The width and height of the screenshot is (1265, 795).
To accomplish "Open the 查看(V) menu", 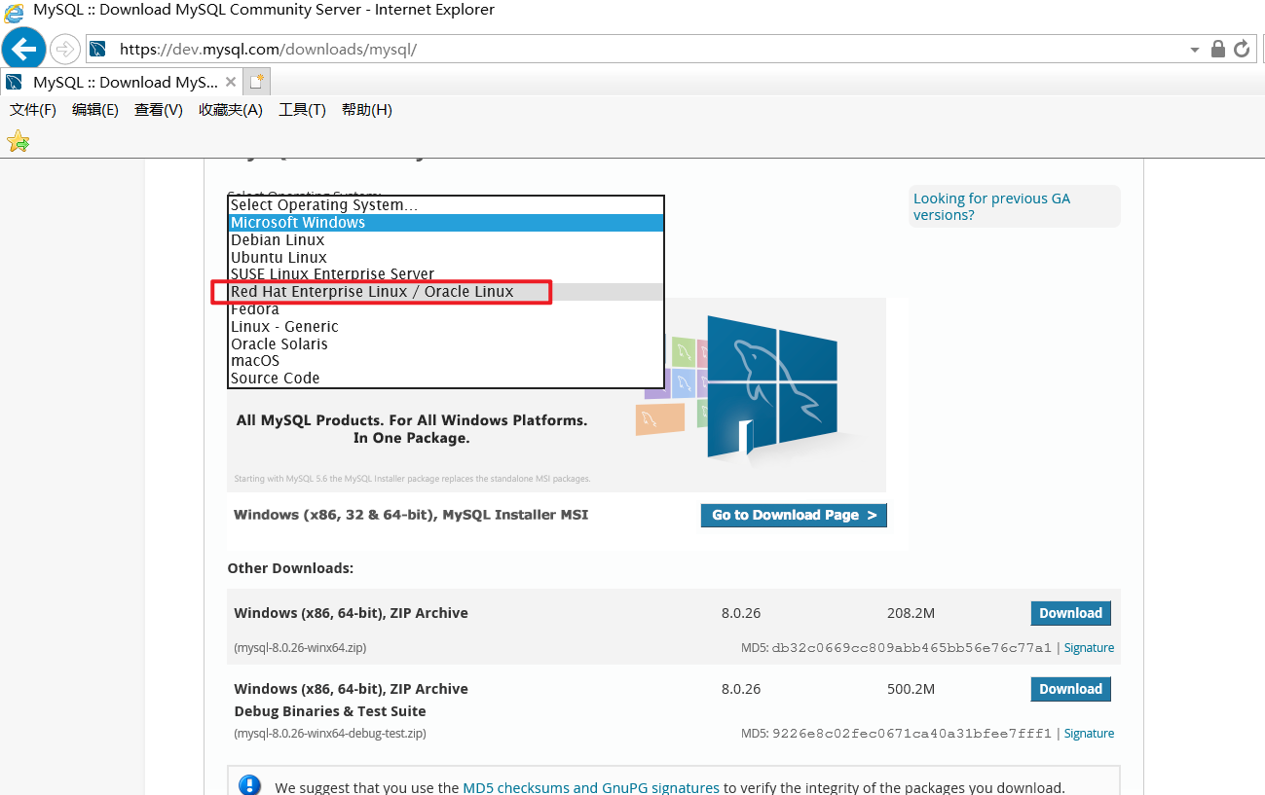I will point(159,110).
